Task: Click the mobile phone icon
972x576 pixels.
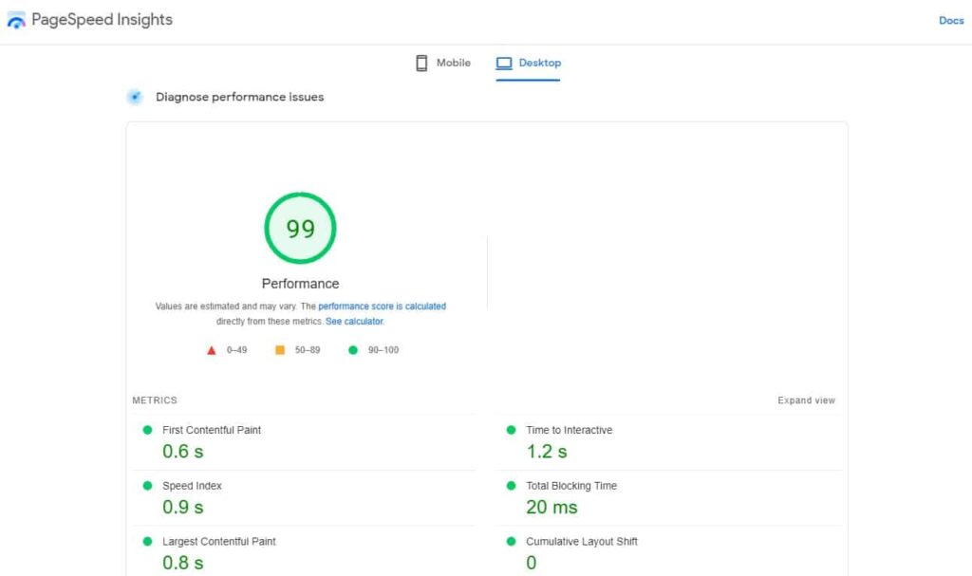Action: click(x=421, y=63)
